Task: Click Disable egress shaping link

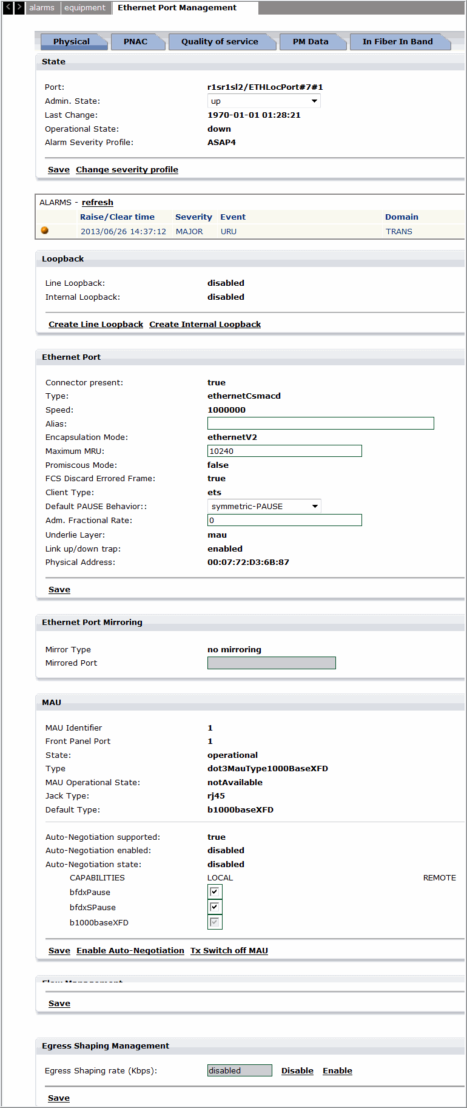Action: (x=297, y=1071)
